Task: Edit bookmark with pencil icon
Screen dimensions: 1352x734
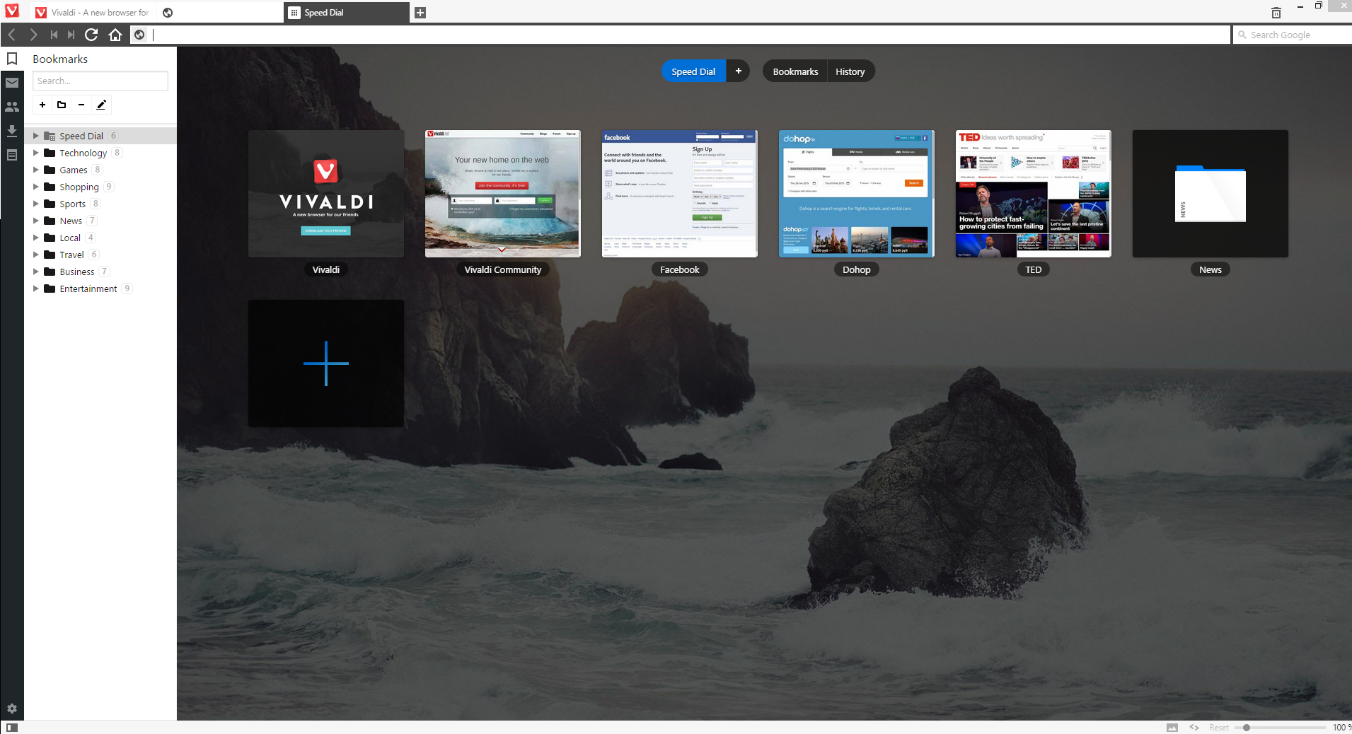Action: pos(101,105)
